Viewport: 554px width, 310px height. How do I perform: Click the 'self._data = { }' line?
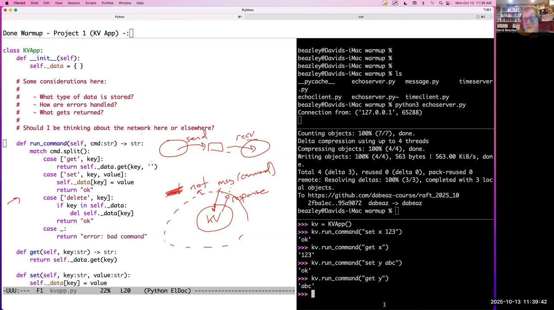tap(56, 66)
